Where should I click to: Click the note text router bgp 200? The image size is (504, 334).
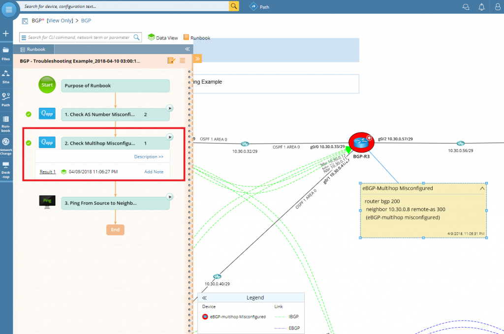[382, 201]
